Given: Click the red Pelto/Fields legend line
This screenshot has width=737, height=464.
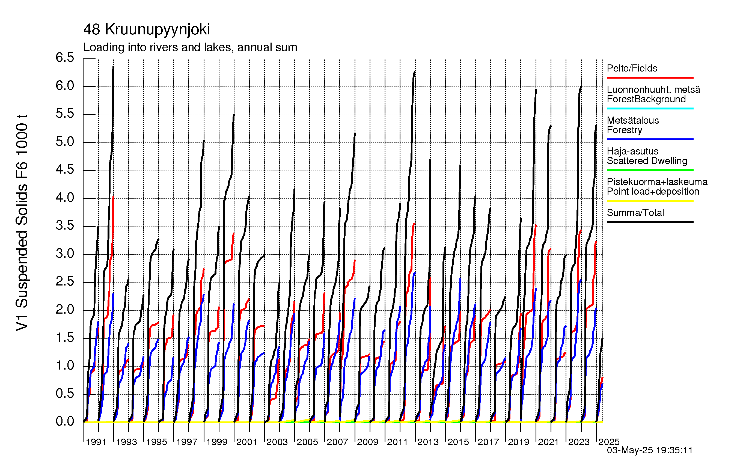Looking at the screenshot, I should coord(650,78).
